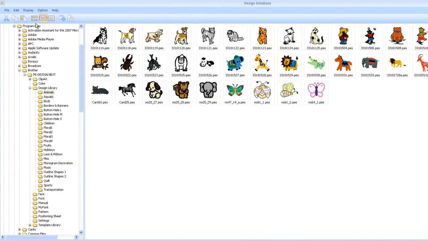Click the application icon in title bar
This screenshot has width=428, height=241.
point(2,3)
